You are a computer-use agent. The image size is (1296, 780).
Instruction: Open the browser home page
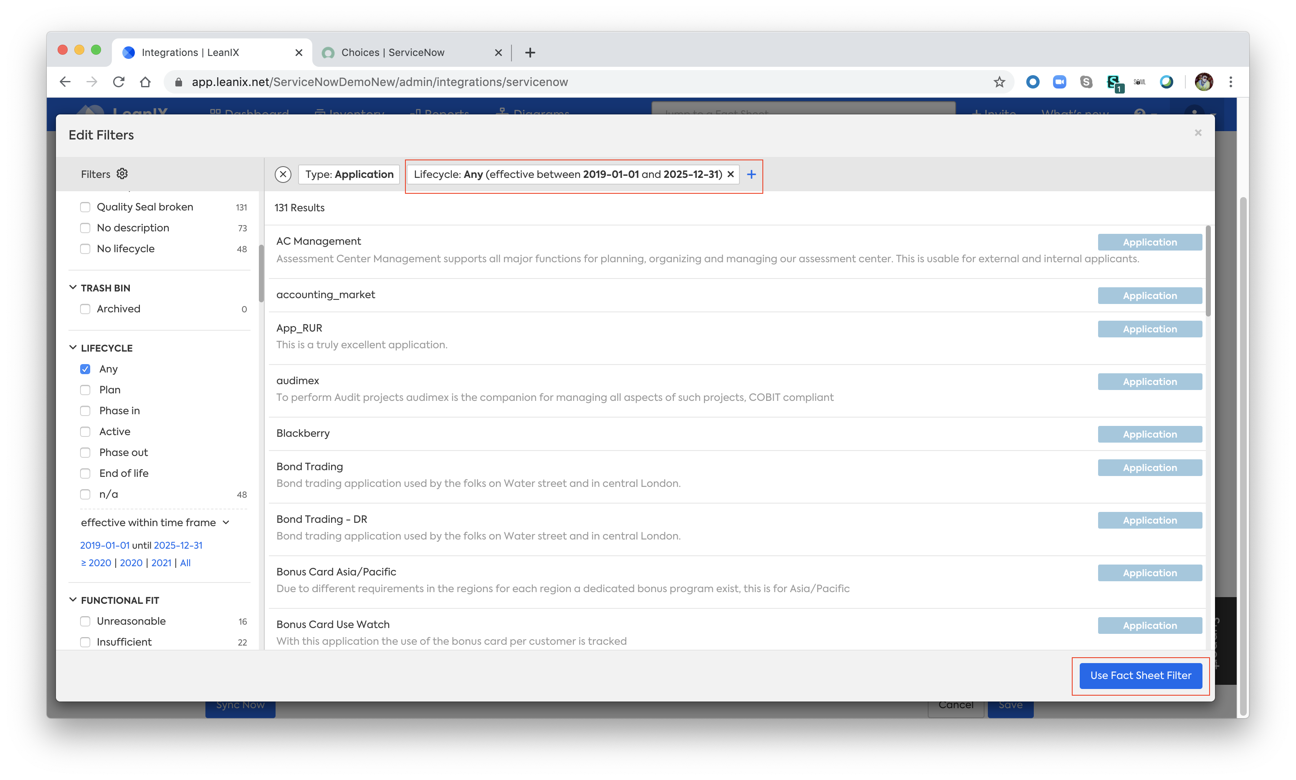[x=146, y=82]
